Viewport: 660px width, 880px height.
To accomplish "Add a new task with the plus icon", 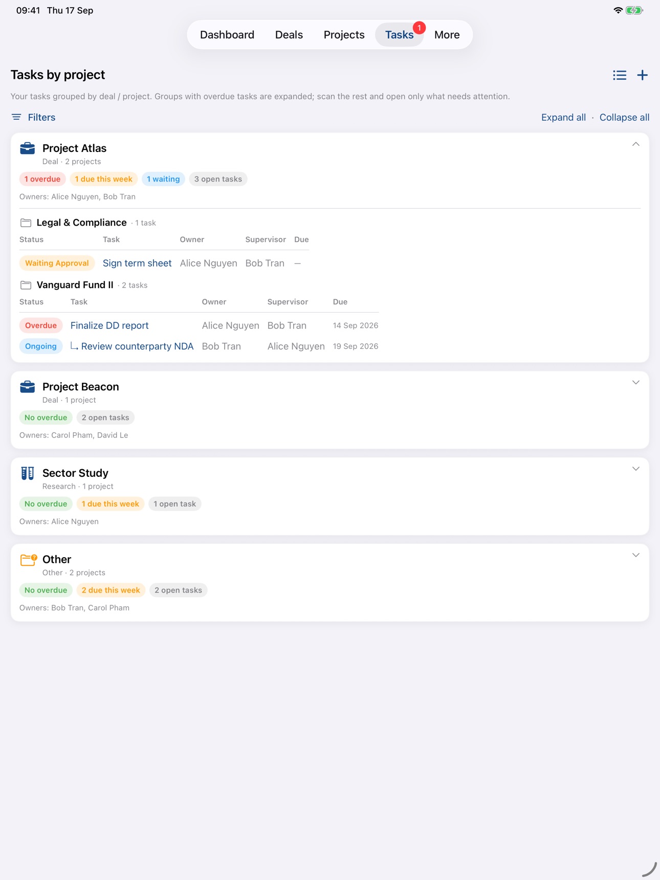I will (x=643, y=75).
